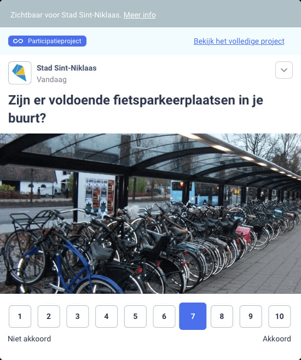Screen dimensions: 301x360
Task: Open the Meer info link
Action: click(140, 15)
